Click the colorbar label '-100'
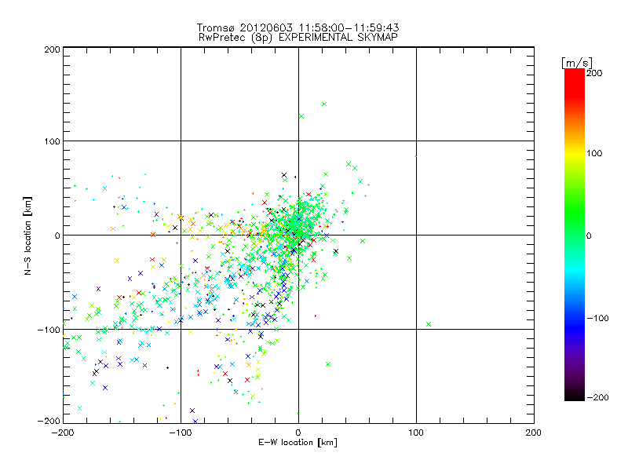The height and width of the screenshot is (471, 628). point(598,319)
